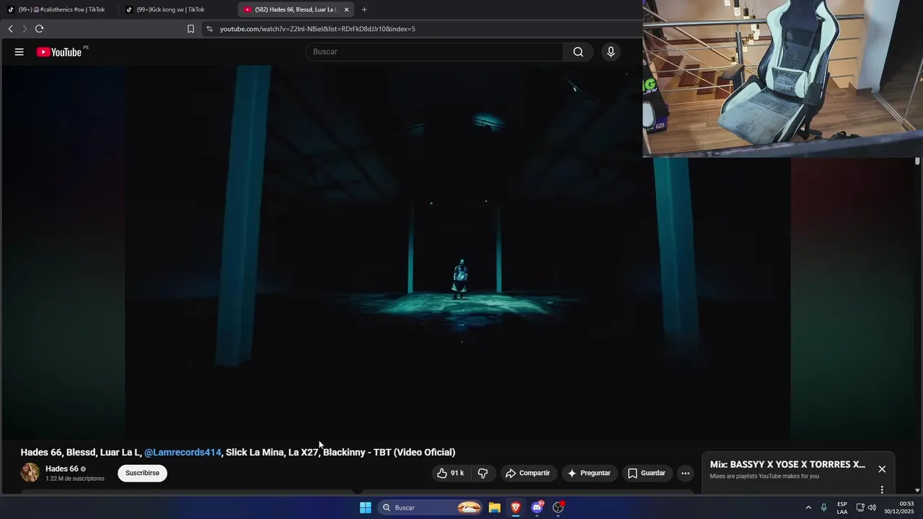Image resolution: width=923 pixels, height=519 pixels.
Task: Focus the YouTube Buscar search field
Action: click(434, 52)
